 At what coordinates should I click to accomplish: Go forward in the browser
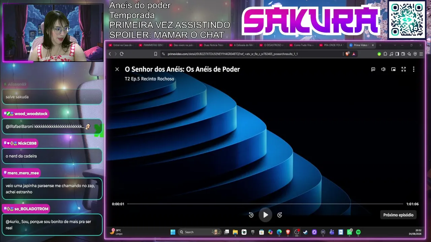[x=115, y=54]
